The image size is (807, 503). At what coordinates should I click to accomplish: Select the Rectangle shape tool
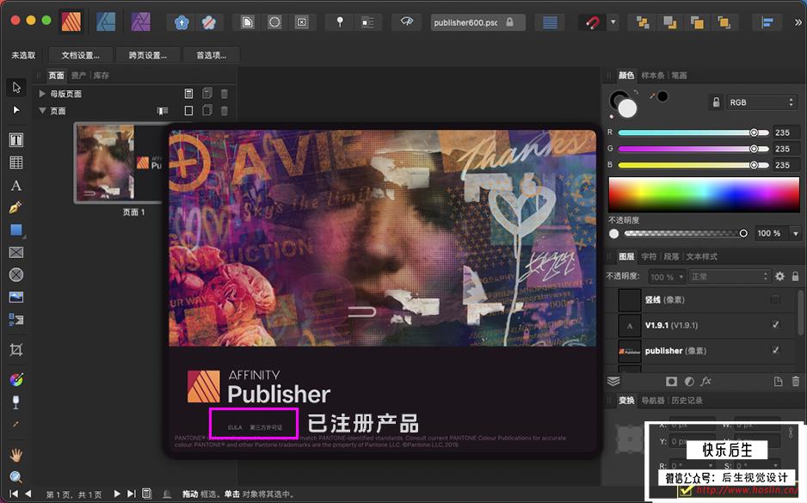coord(16,230)
